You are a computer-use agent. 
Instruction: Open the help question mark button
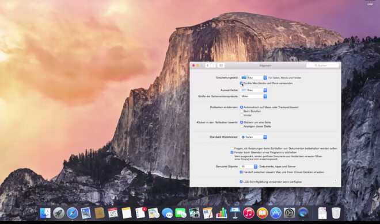click(335, 181)
